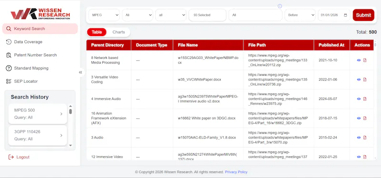The width and height of the screenshot is (381, 178).
Task: Click the Wissen Research logo
Action: click(x=40, y=14)
